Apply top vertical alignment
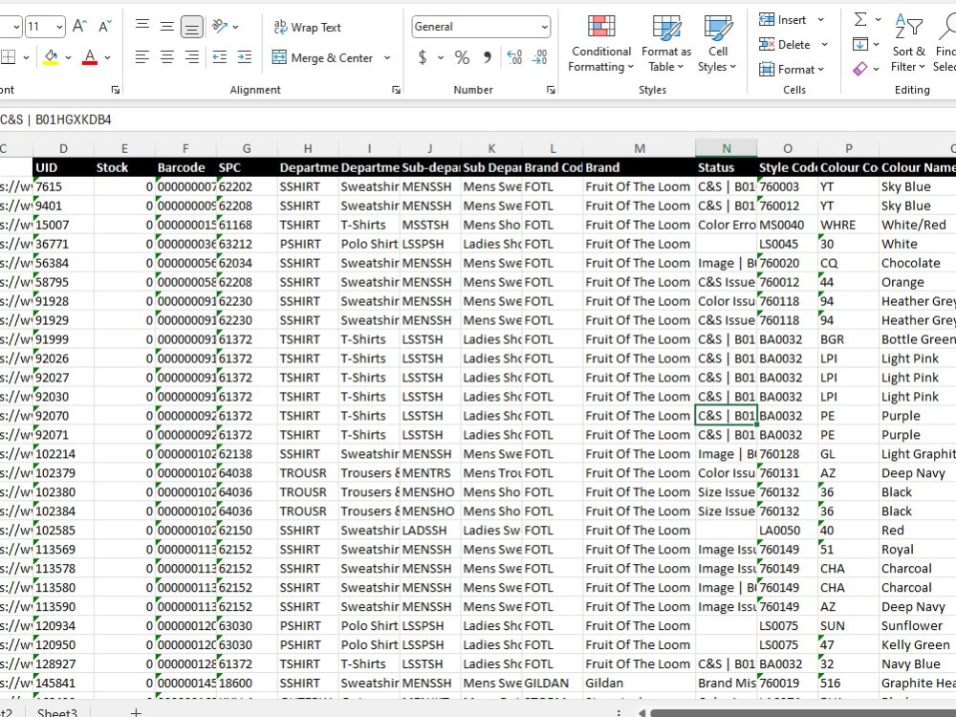 click(142, 26)
